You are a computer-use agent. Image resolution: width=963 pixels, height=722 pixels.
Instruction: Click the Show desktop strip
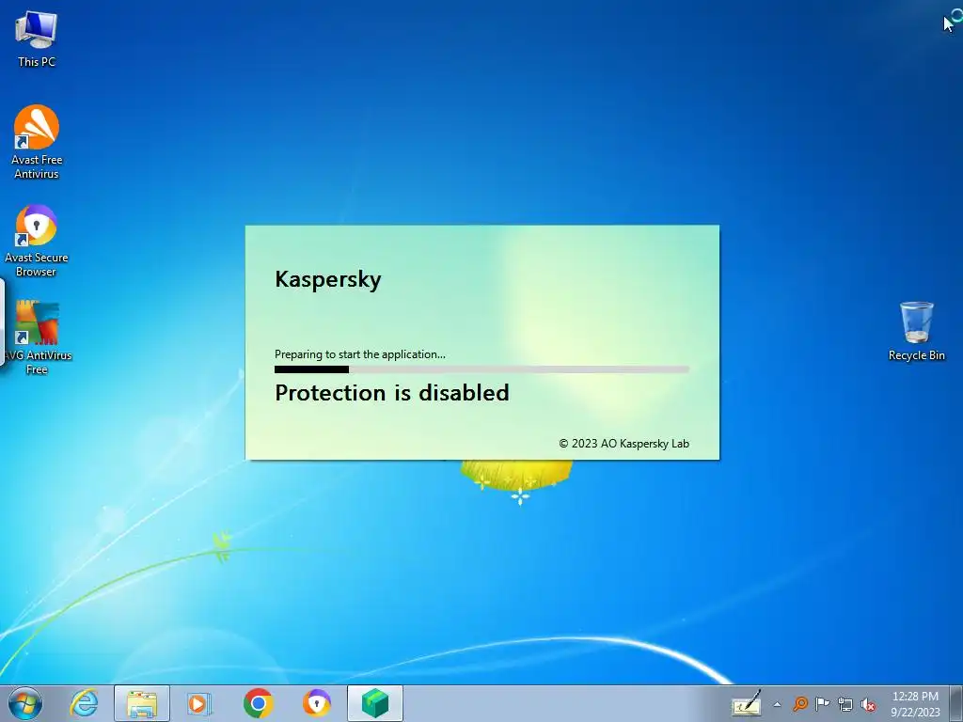point(955,703)
